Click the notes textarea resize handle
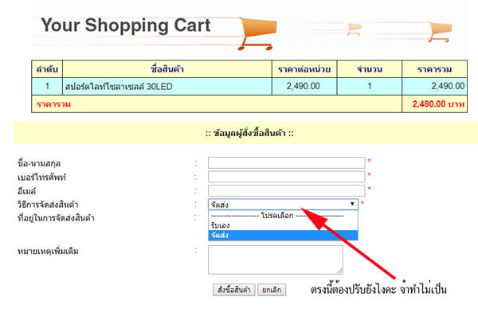This screenshot has width=478, height=336. 340,272
